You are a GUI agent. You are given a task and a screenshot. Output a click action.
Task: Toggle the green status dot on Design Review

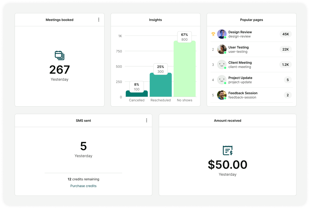[225, 37]
